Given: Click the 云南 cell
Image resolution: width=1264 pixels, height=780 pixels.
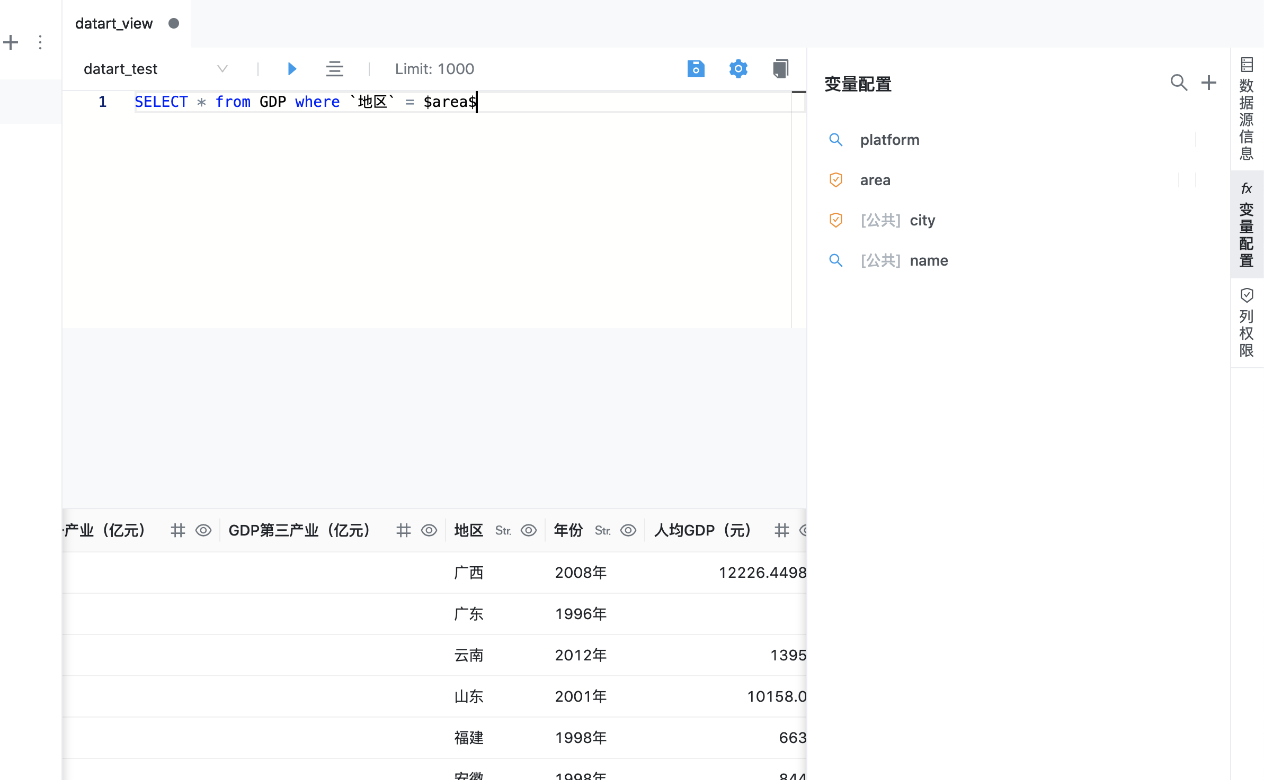Looking at the screenshot, I should pyautogui.click(x=469, y=655).
